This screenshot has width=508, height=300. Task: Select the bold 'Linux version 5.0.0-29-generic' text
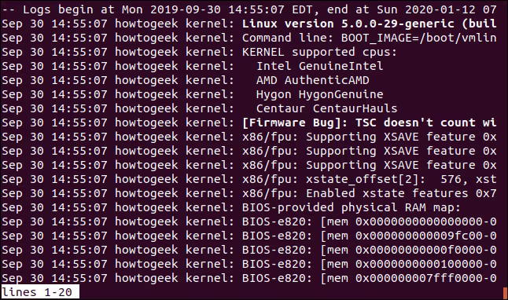348,24
